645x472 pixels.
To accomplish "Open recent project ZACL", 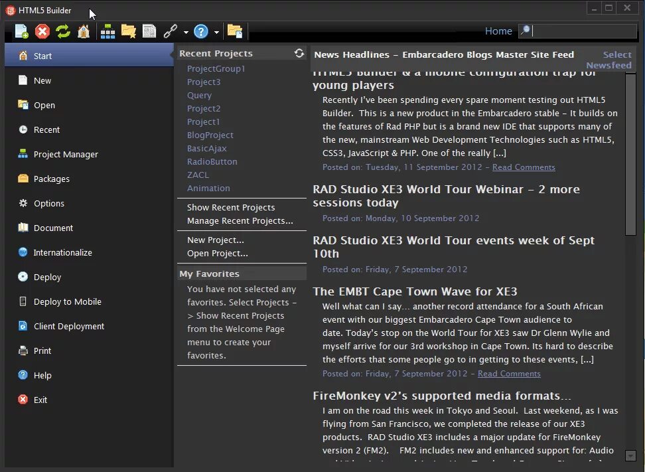I will click(x=198, y=175).
